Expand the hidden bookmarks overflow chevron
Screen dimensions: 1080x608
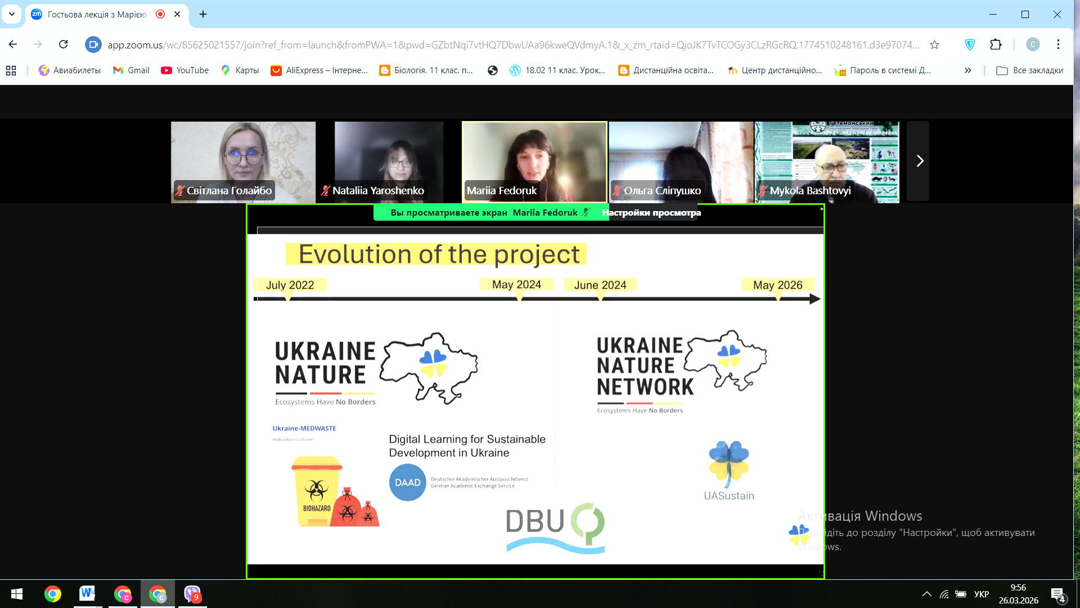968,70
